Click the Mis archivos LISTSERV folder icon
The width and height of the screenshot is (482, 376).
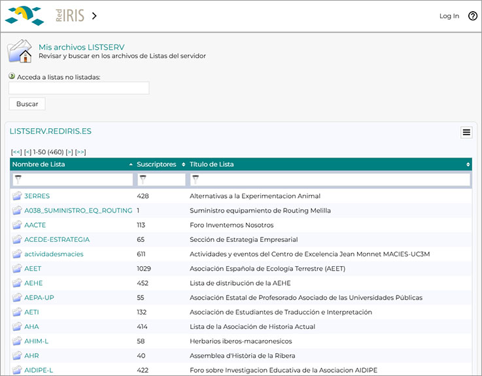click(x=20, y=51)
